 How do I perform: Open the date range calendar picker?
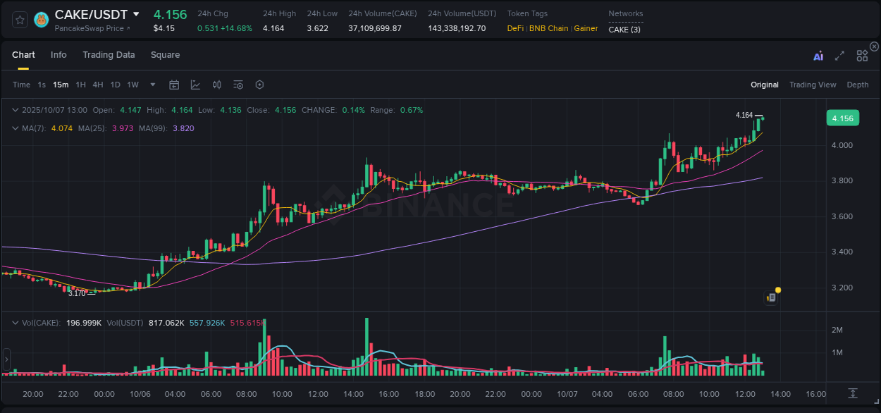click(174, 85)
